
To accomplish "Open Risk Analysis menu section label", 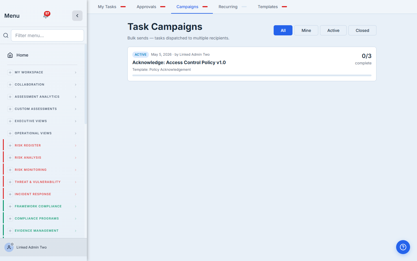I will (x=28, y=158).
